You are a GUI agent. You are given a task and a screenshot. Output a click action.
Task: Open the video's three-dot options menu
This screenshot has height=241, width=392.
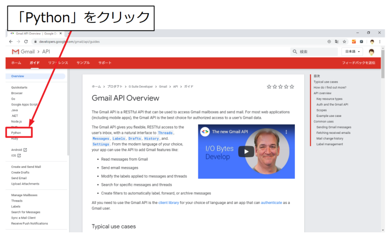[287, 131]
